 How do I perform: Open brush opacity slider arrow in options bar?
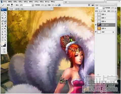(46, 5)
